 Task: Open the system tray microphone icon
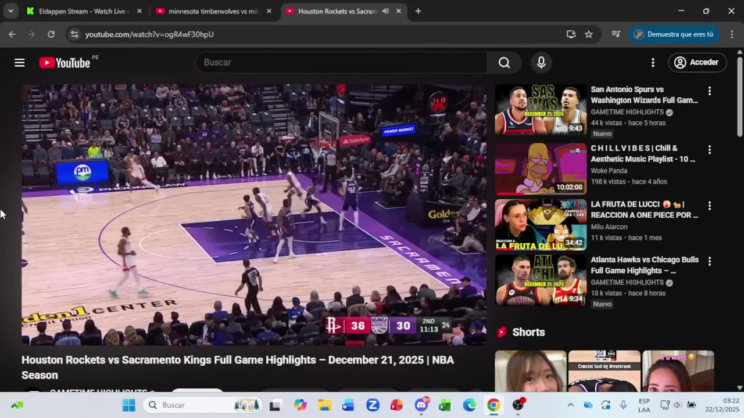(x=623, y=405)
